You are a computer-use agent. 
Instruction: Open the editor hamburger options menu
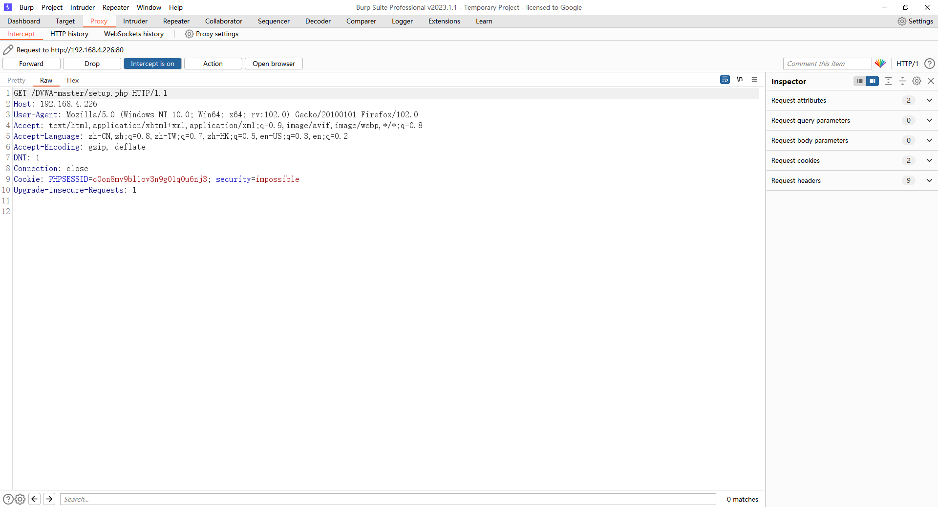(754, 79)
